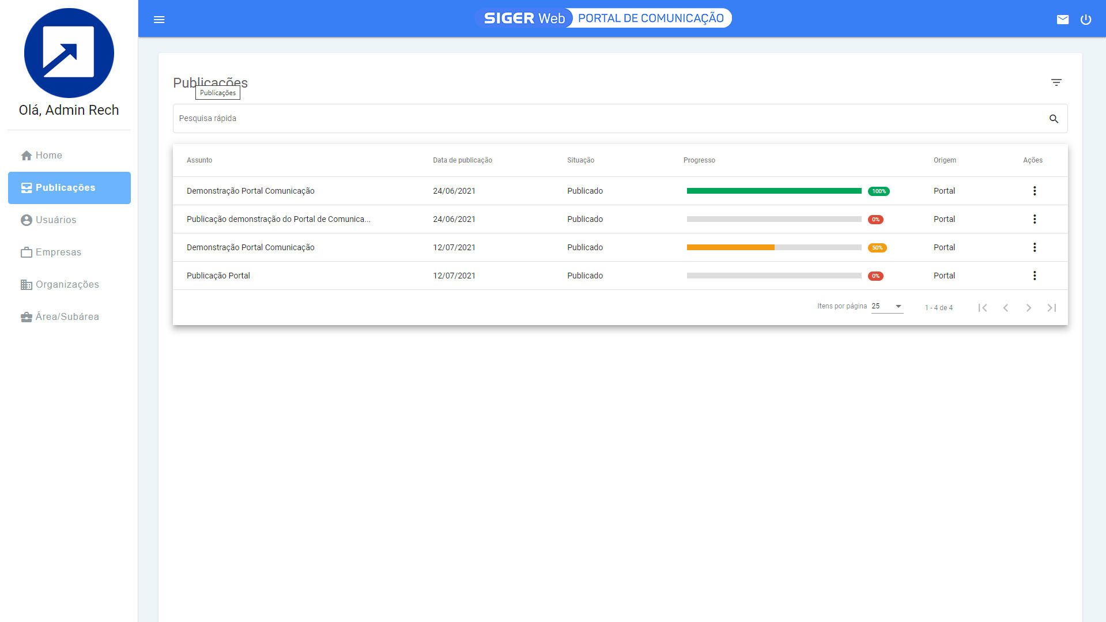Click the next page arrow in pagination
The height and width of the screenshot is (622, 1106).
1029,307
